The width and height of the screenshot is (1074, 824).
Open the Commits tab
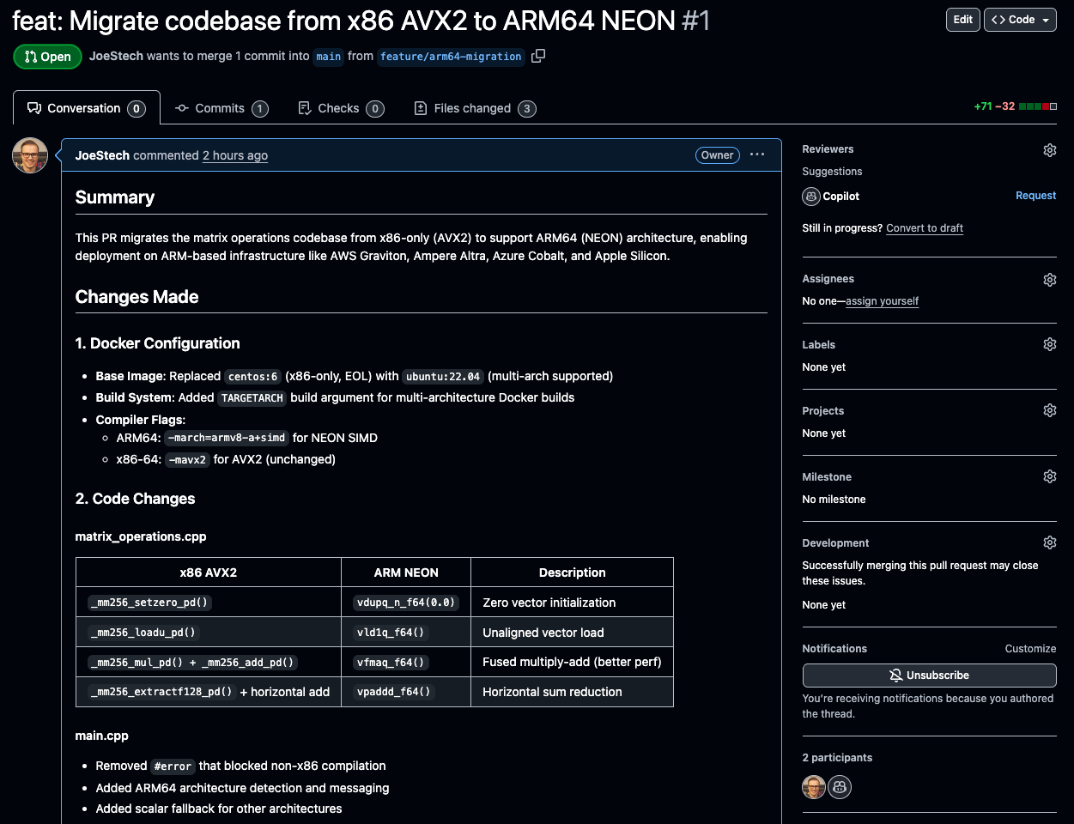pos(221,108)
